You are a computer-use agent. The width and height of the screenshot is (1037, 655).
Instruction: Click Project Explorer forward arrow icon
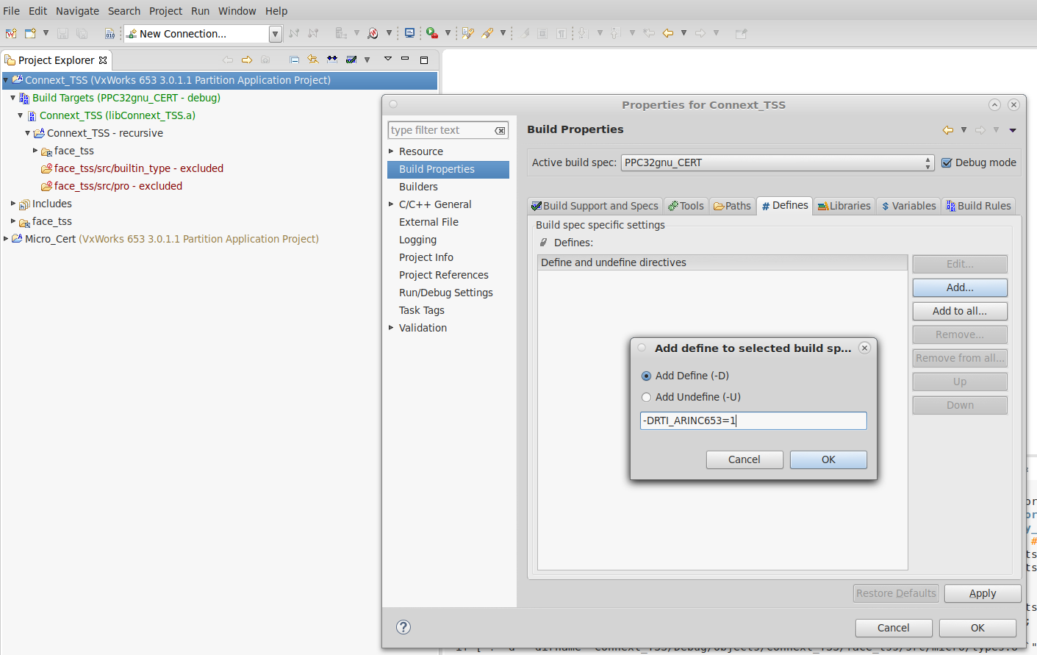[x=247, y=60]
